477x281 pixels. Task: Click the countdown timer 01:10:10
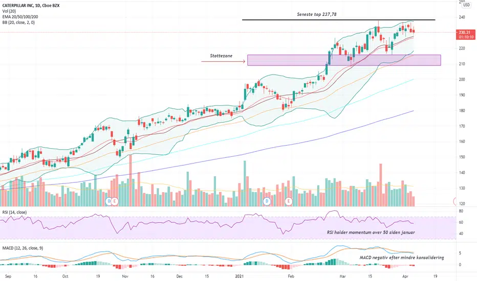pos(466,37)
